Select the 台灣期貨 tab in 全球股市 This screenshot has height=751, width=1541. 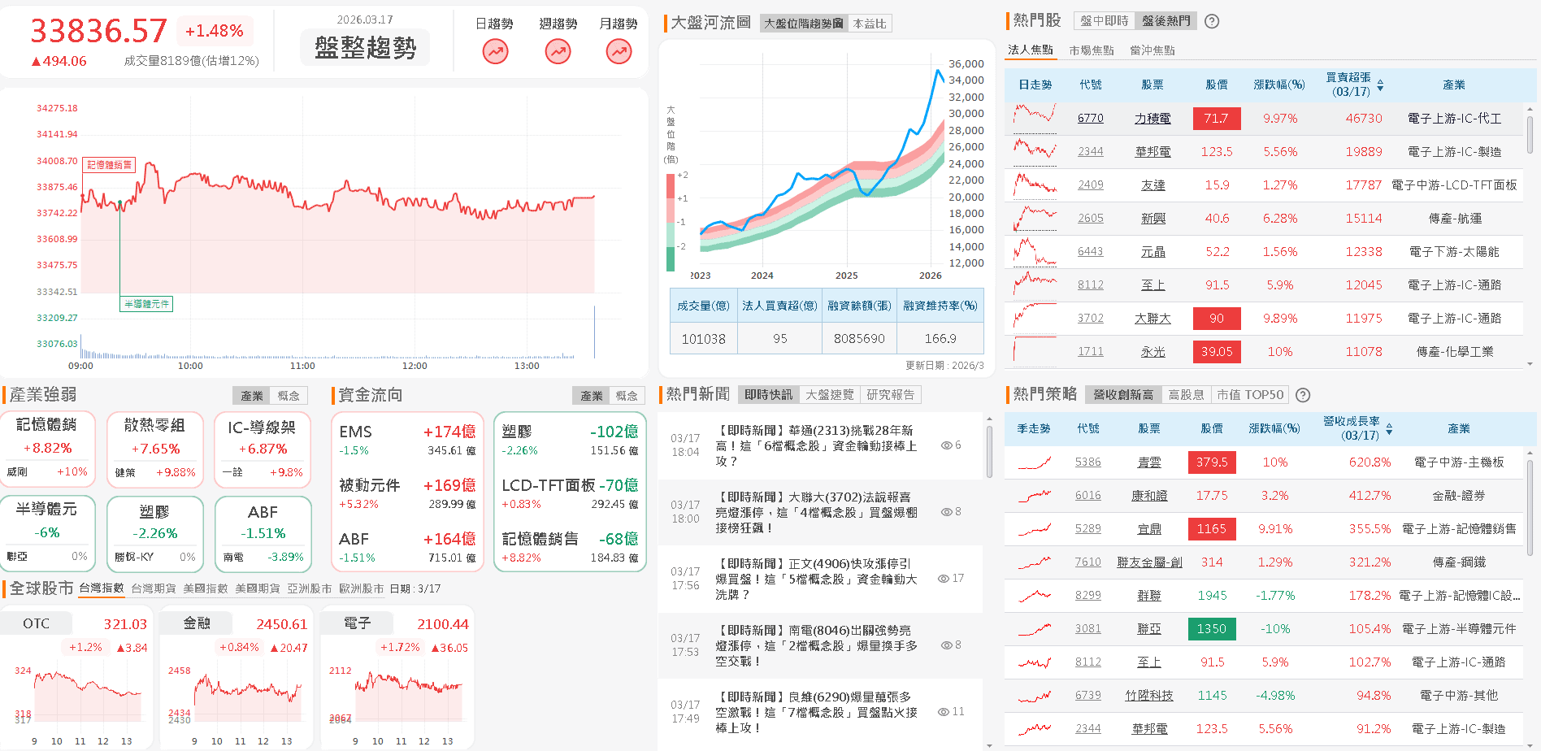coord(156,588)
